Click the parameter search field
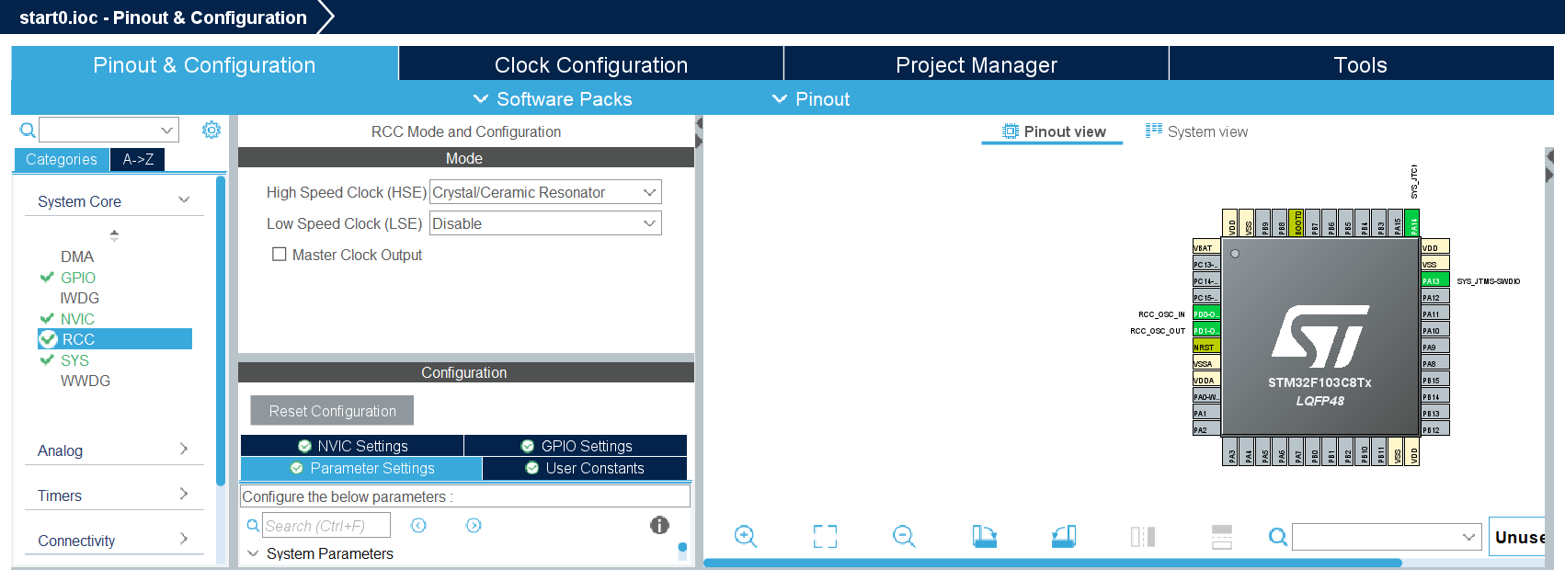Viewport: 1565px width, 581px height. point(326,526)
